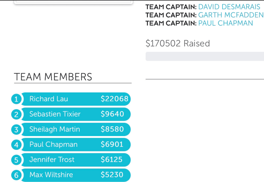Open Sheilagh Martin's member page
The height and width of the screenshot is (182, 264).
[x=55, y=130]
